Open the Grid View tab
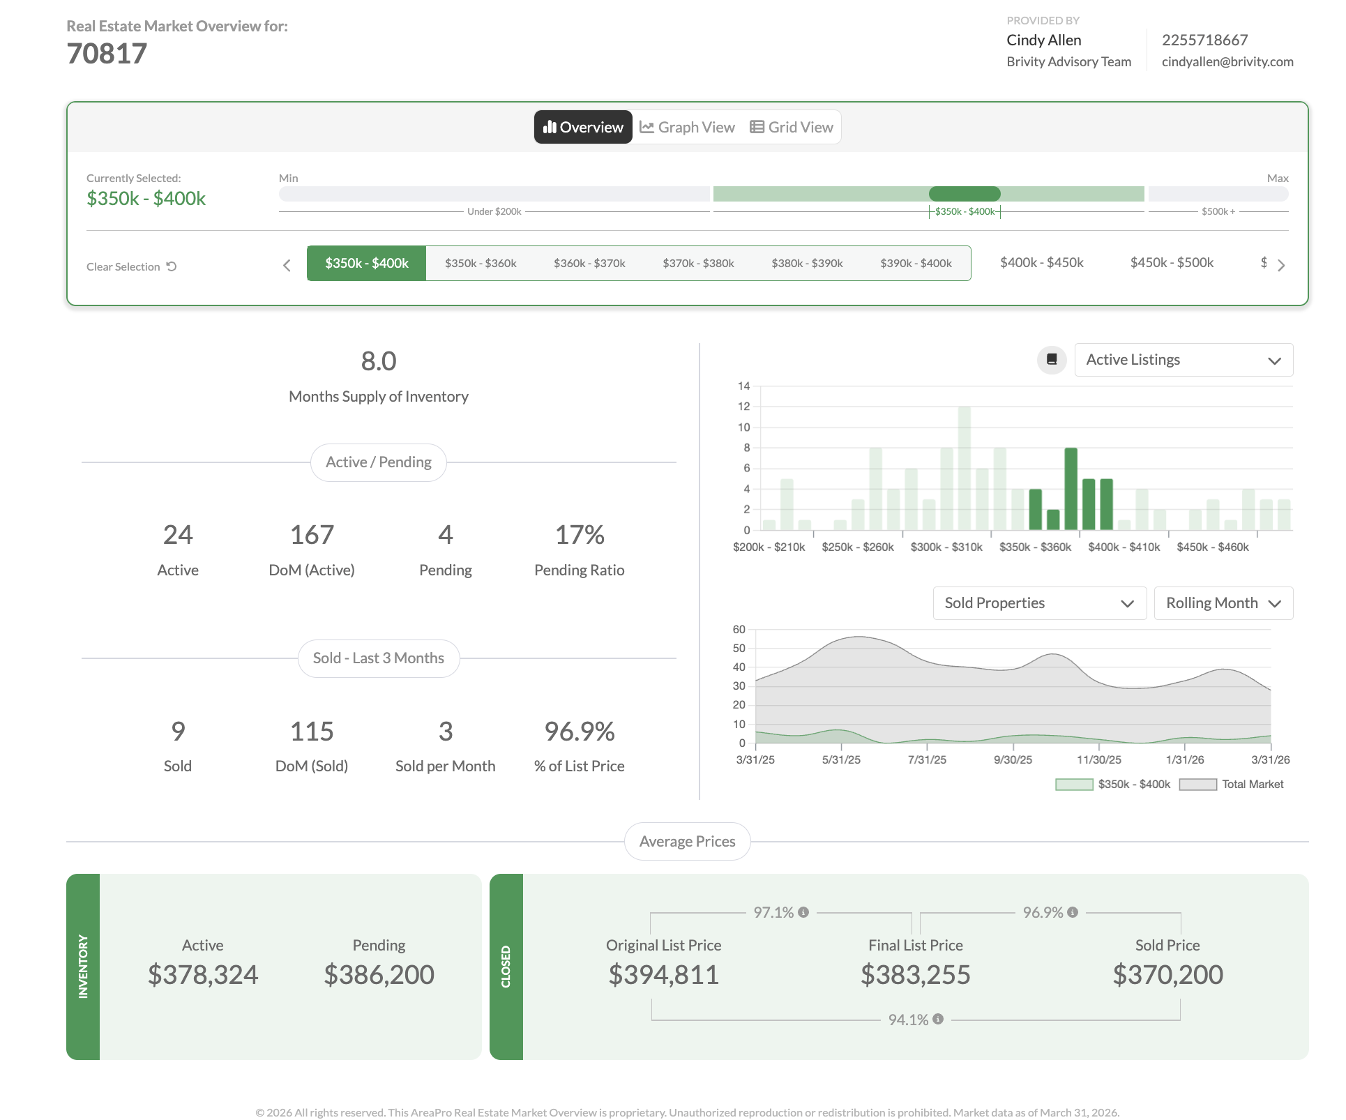The image size is (1346, 1120). (x=792, y=127)
